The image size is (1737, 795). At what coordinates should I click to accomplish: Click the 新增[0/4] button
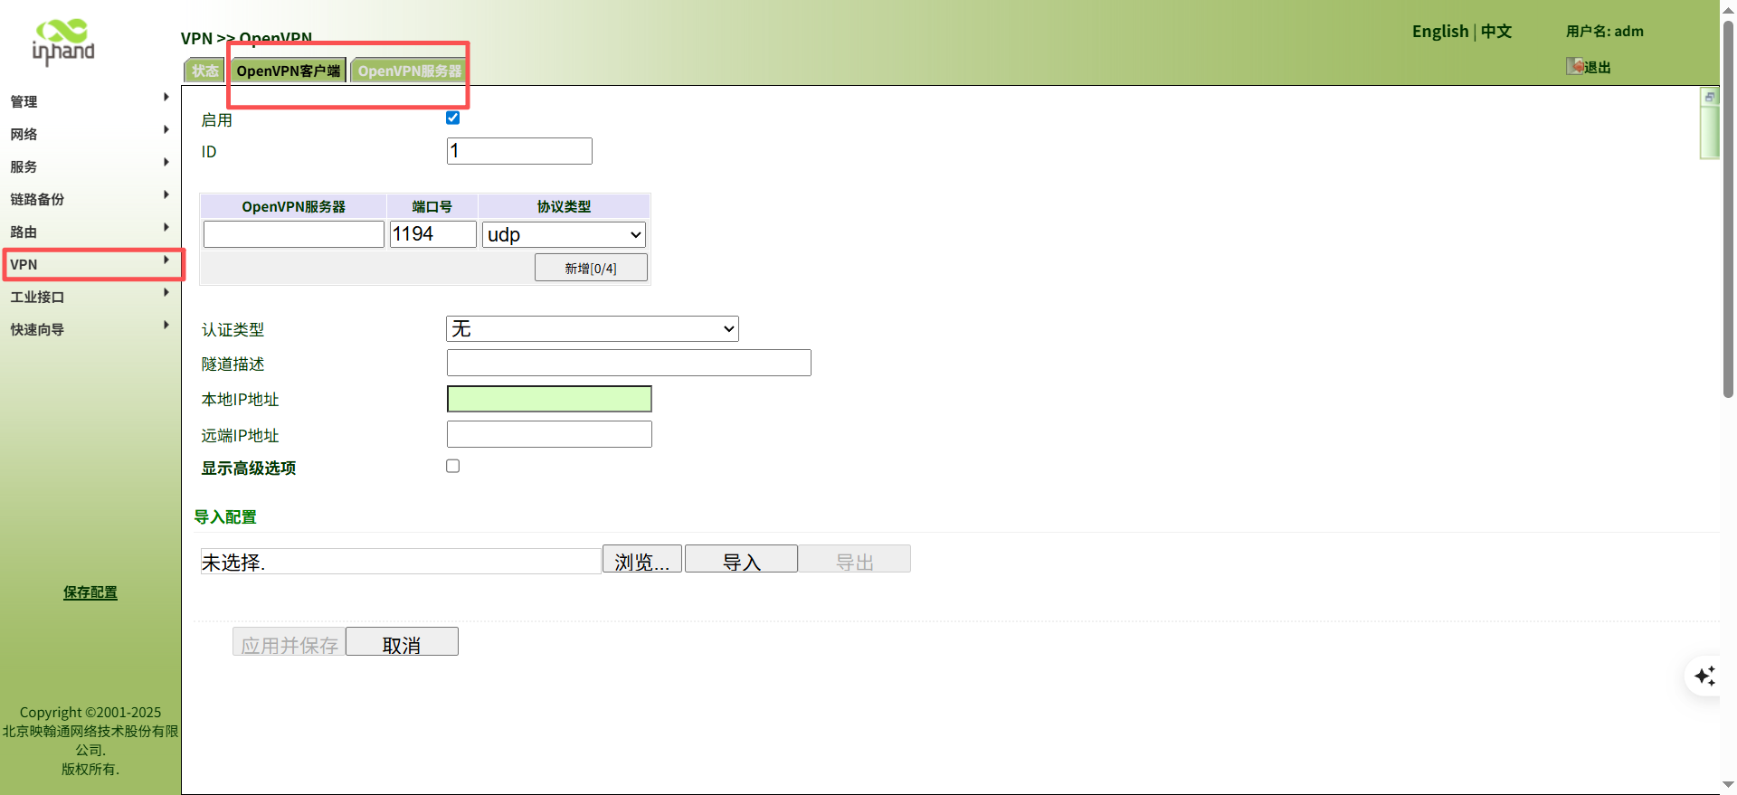tap(591, 268)
